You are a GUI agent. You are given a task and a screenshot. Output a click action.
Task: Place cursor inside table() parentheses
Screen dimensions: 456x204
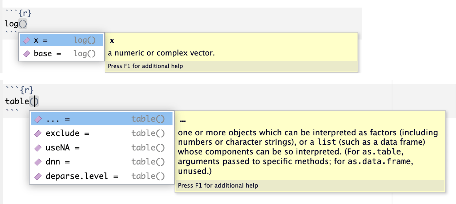pos(34,101)
